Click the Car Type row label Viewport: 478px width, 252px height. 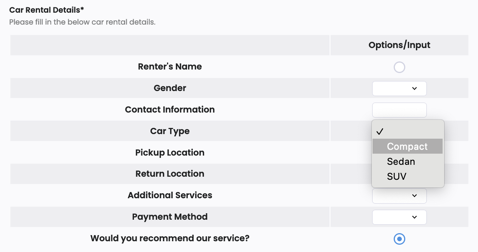coord(170,131)
